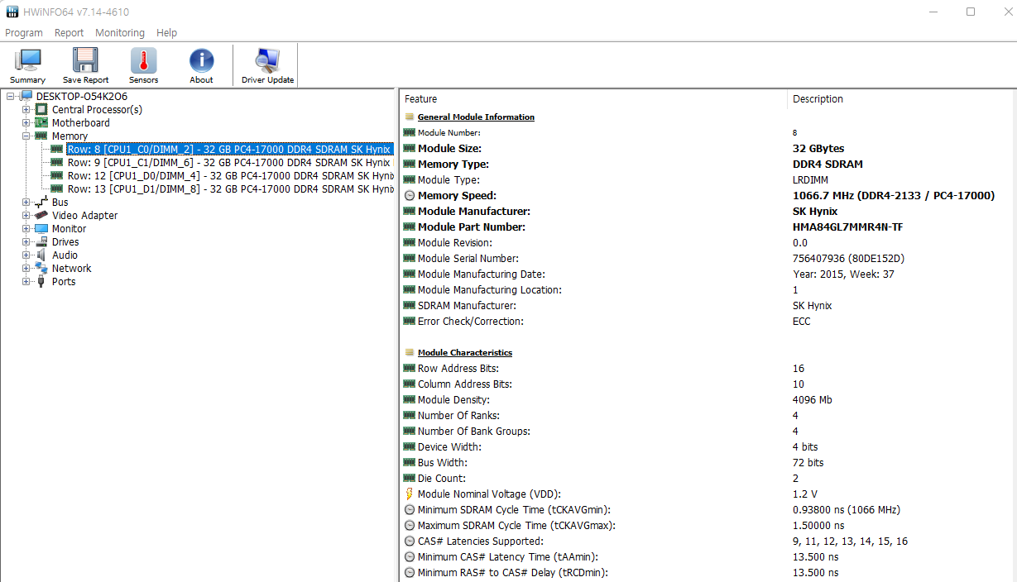Click the clock icon beside Memory Speed
This screenshot has height=582, width=1017.
pyautogui.click(x=410, y=196)
